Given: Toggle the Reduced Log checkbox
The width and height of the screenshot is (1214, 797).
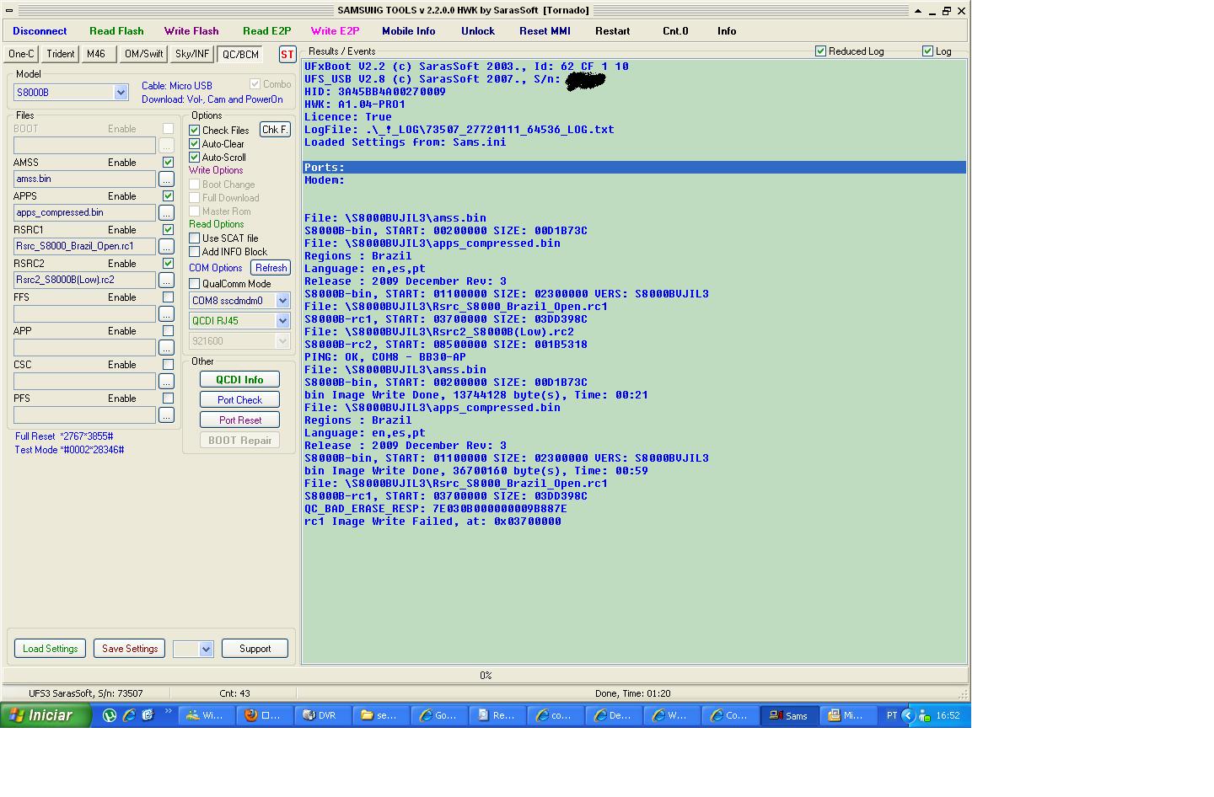Looking at the screenshot, I should pyautogui.click(x=820, y=51).
